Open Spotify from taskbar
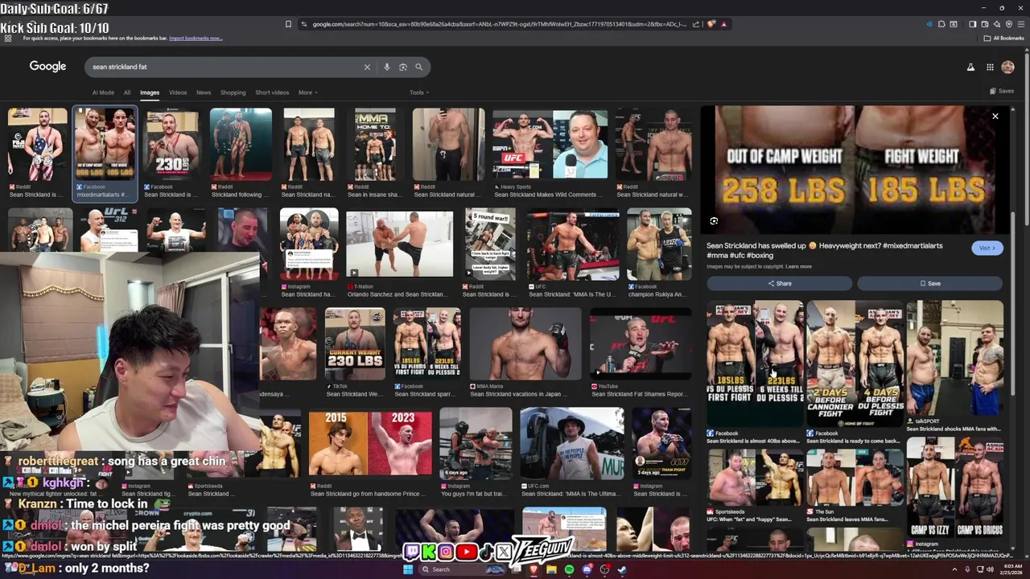 pos(569,569)
